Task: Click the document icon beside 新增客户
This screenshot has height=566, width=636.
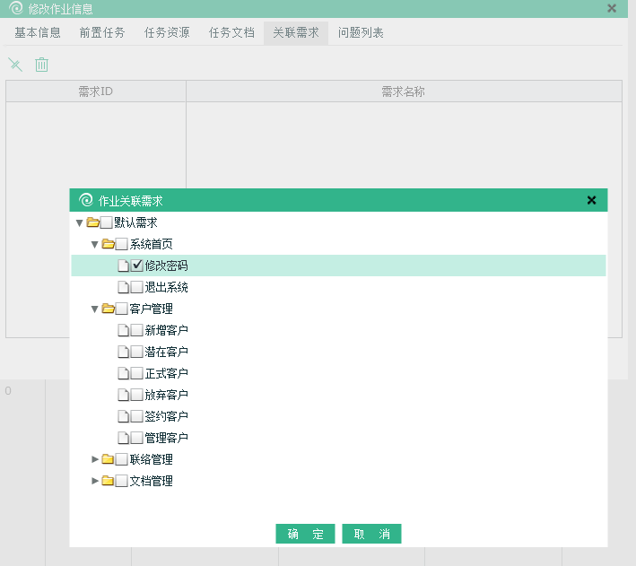Action: (x=123, y=330)
